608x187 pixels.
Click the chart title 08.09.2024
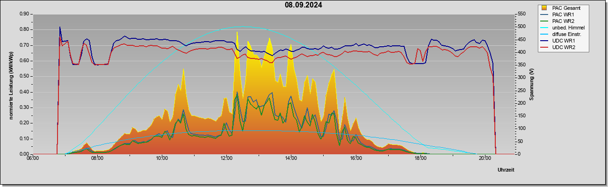click(x=304, y=5)
